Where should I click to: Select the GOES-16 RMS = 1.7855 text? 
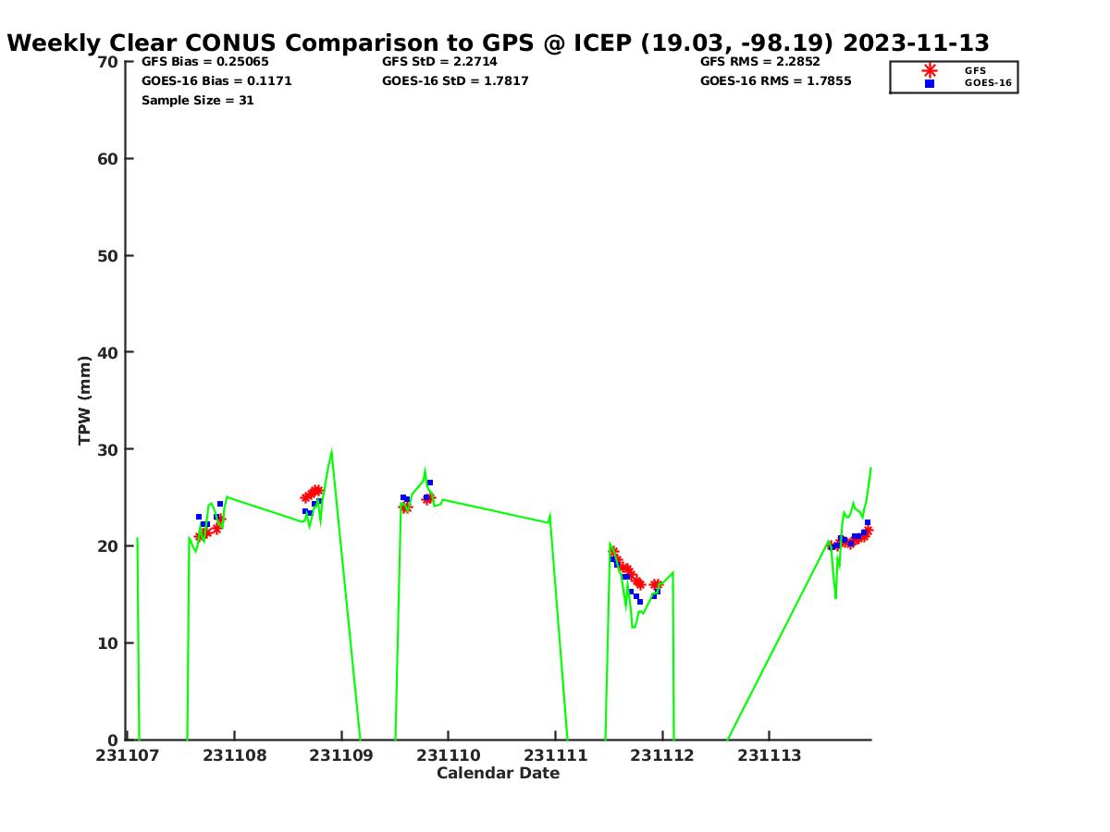(775, 81)
